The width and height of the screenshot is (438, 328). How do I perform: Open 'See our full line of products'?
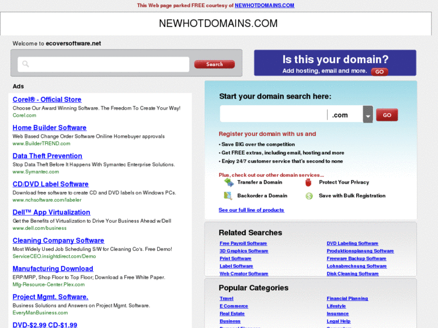click(251, 210)
